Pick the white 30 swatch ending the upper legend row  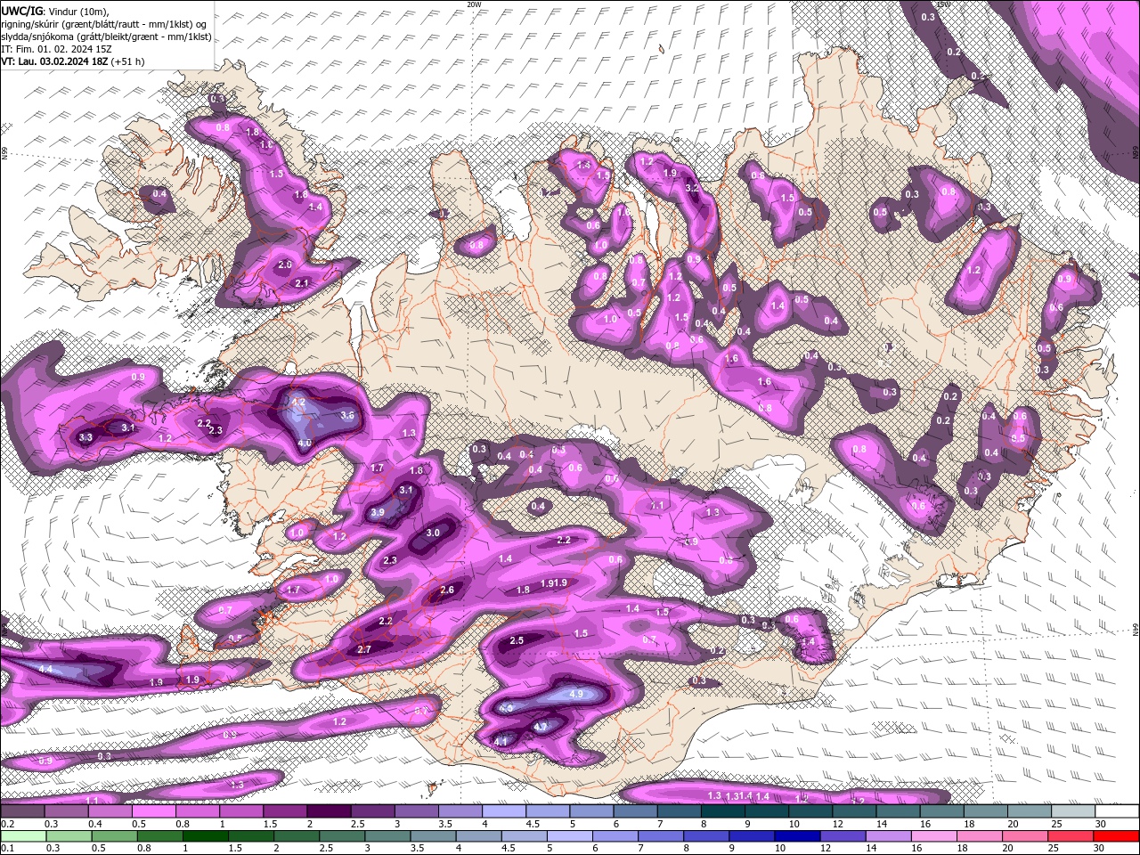click(1118, 811)
